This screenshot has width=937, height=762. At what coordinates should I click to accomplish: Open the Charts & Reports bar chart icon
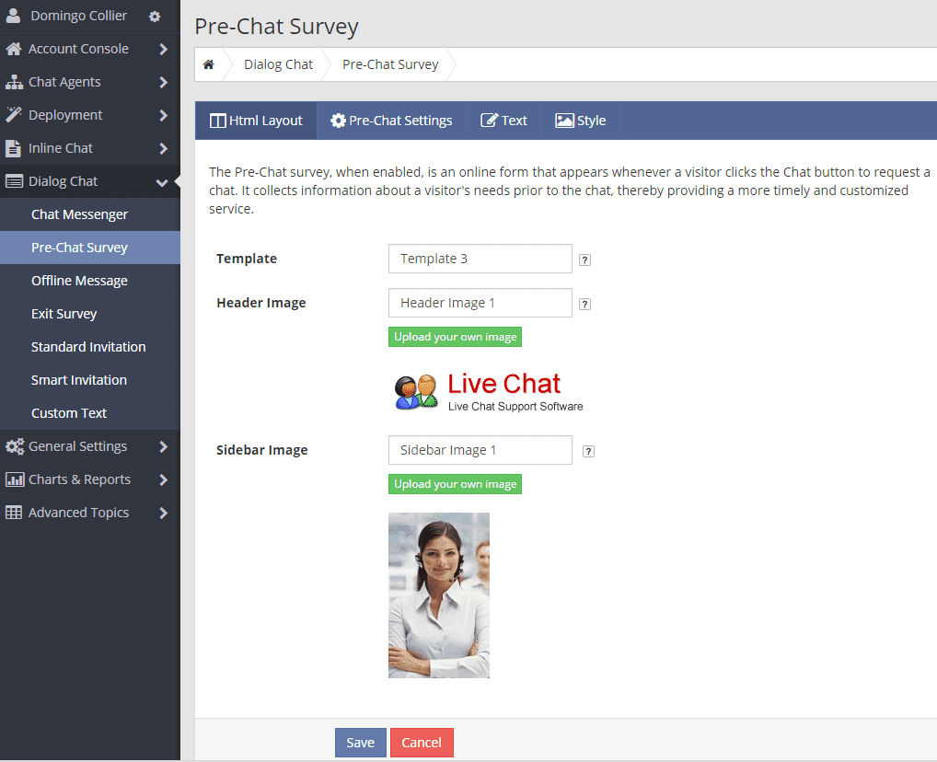click(x=15, y=479)
